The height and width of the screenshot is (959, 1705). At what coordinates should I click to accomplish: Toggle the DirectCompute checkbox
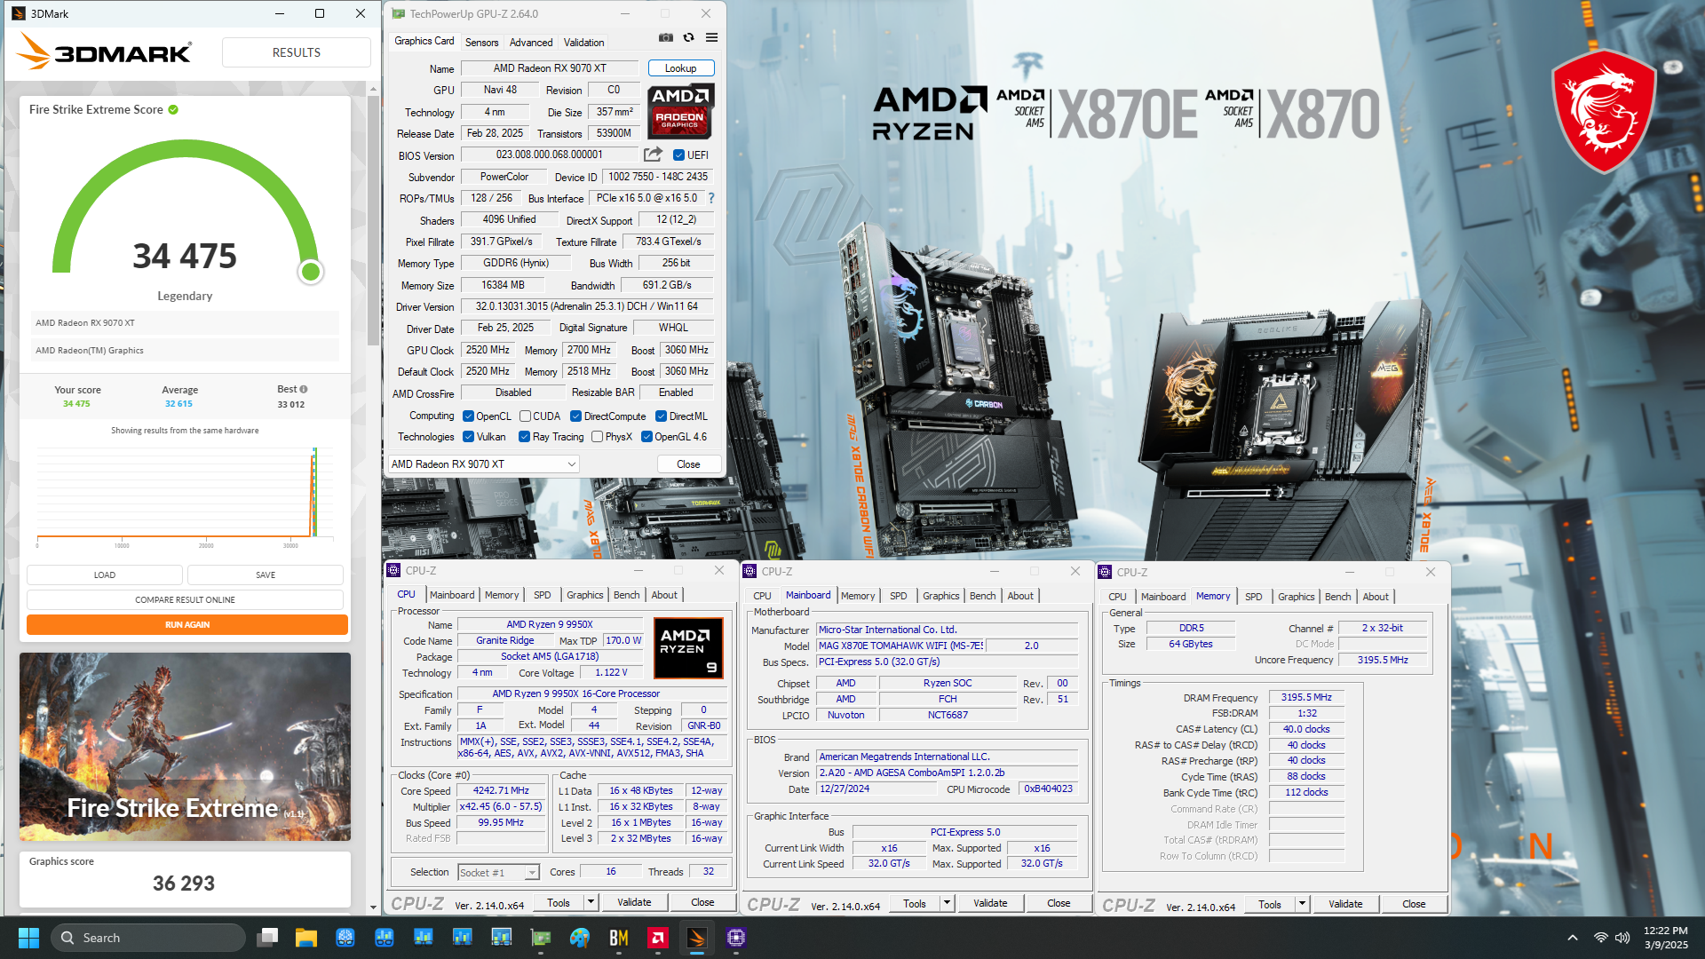pyautogui.click(x=575, y=416)
